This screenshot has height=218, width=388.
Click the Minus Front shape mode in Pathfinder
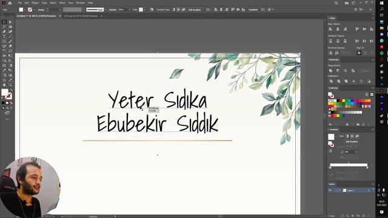point(338,71)
